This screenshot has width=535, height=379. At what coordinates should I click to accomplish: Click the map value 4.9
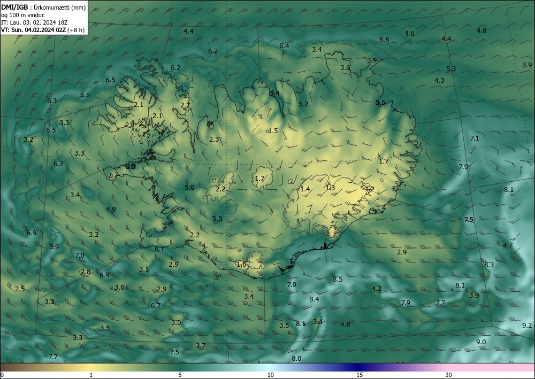click(x=111, y=210)
